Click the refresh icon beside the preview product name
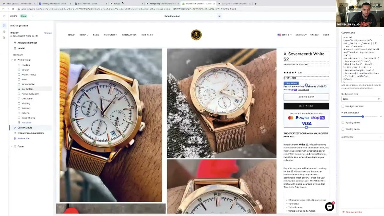Viewport: 384px width, 216px height. [37, 36]
